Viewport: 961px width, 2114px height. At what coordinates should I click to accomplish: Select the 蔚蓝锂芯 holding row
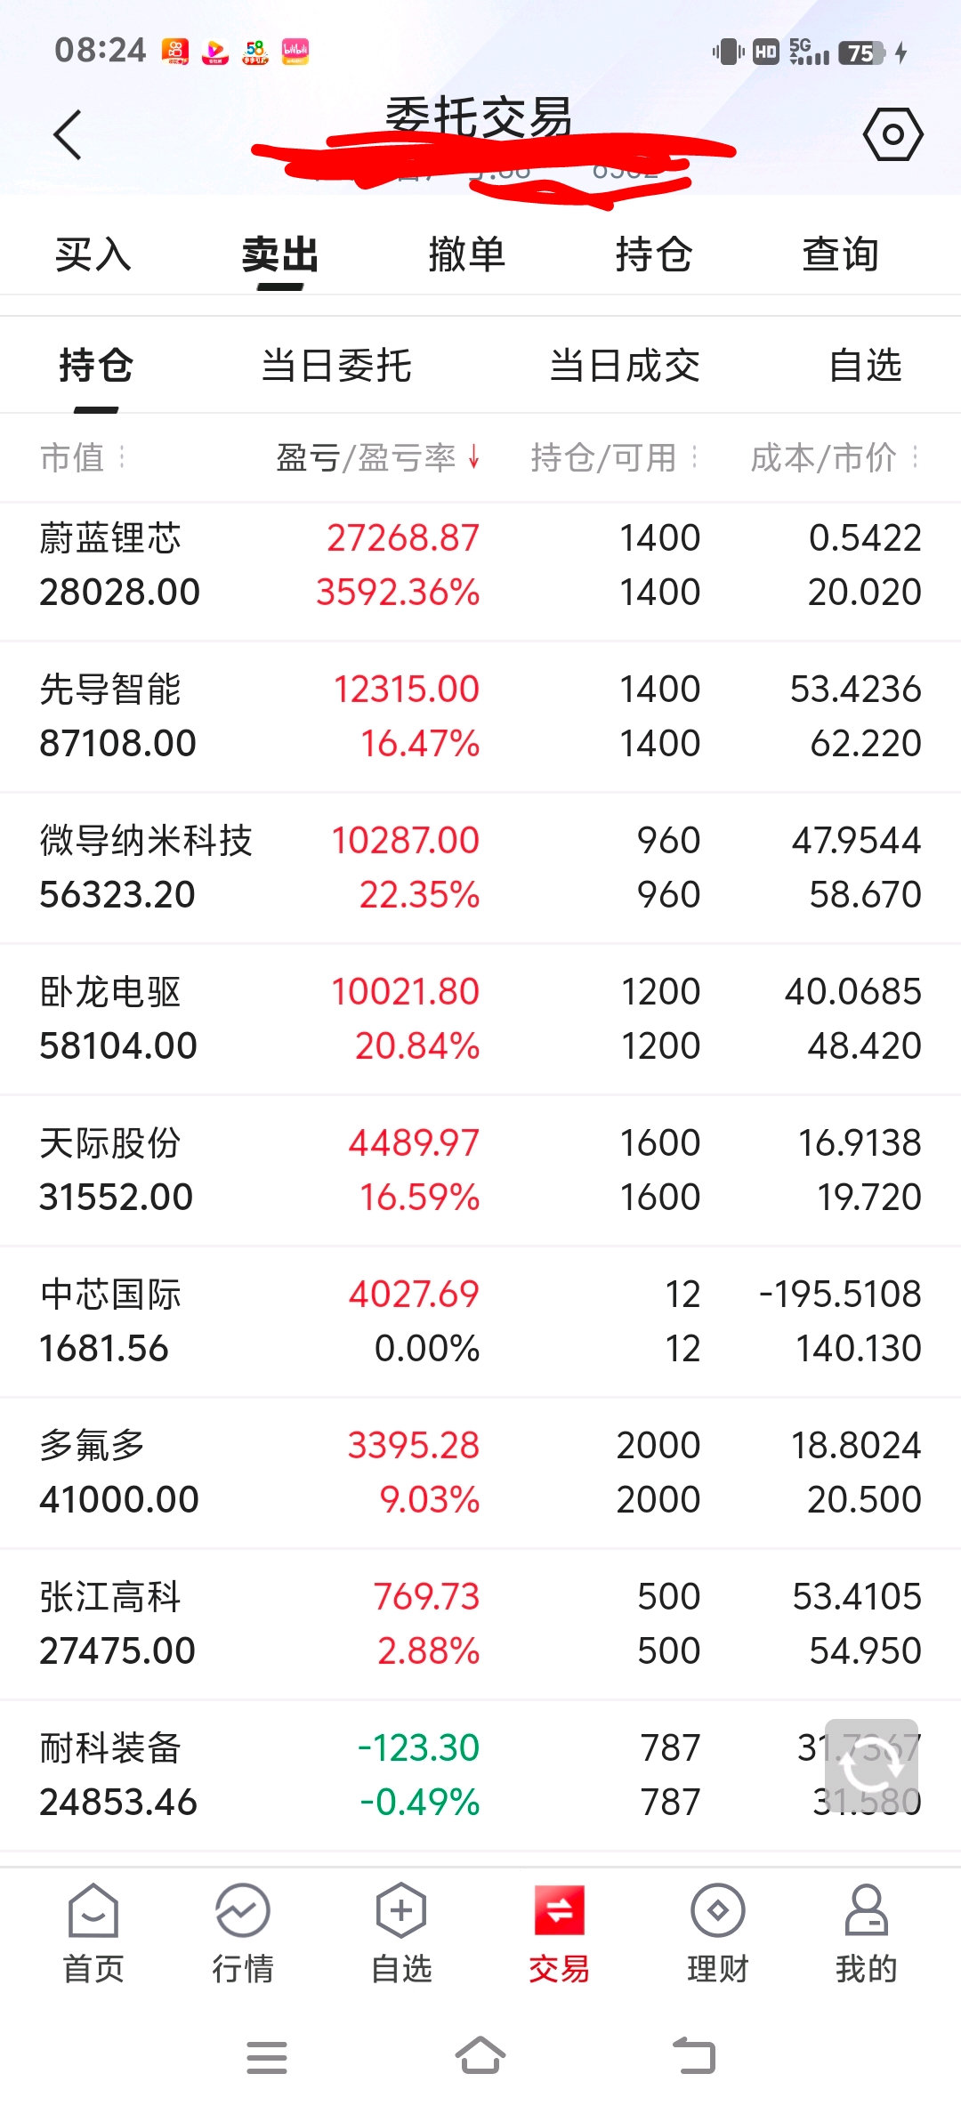pyautogui.click(x=480, y=566)
